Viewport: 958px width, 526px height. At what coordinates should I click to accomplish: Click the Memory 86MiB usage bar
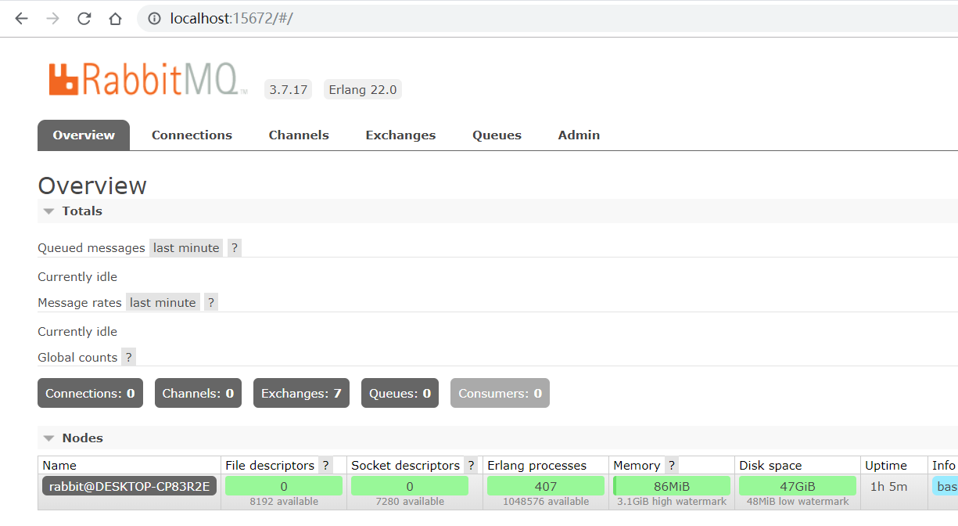coord(672,486)
